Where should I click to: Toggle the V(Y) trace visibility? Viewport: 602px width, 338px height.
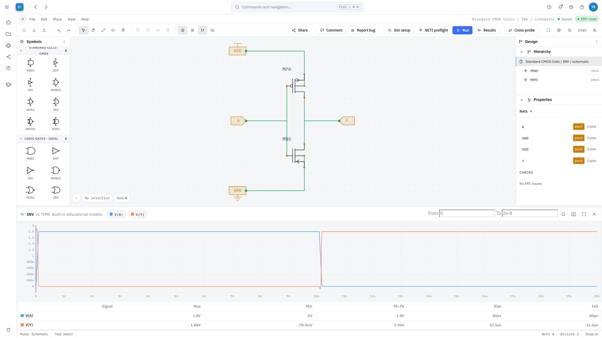coord(138,214)
